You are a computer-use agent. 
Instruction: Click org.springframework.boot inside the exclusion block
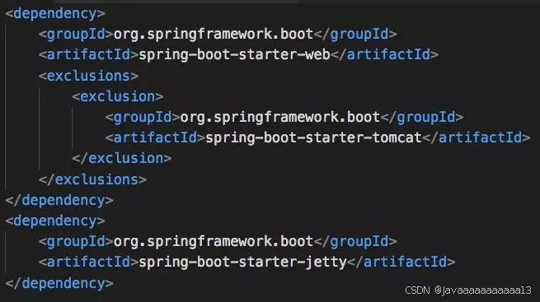click(280, 118)
